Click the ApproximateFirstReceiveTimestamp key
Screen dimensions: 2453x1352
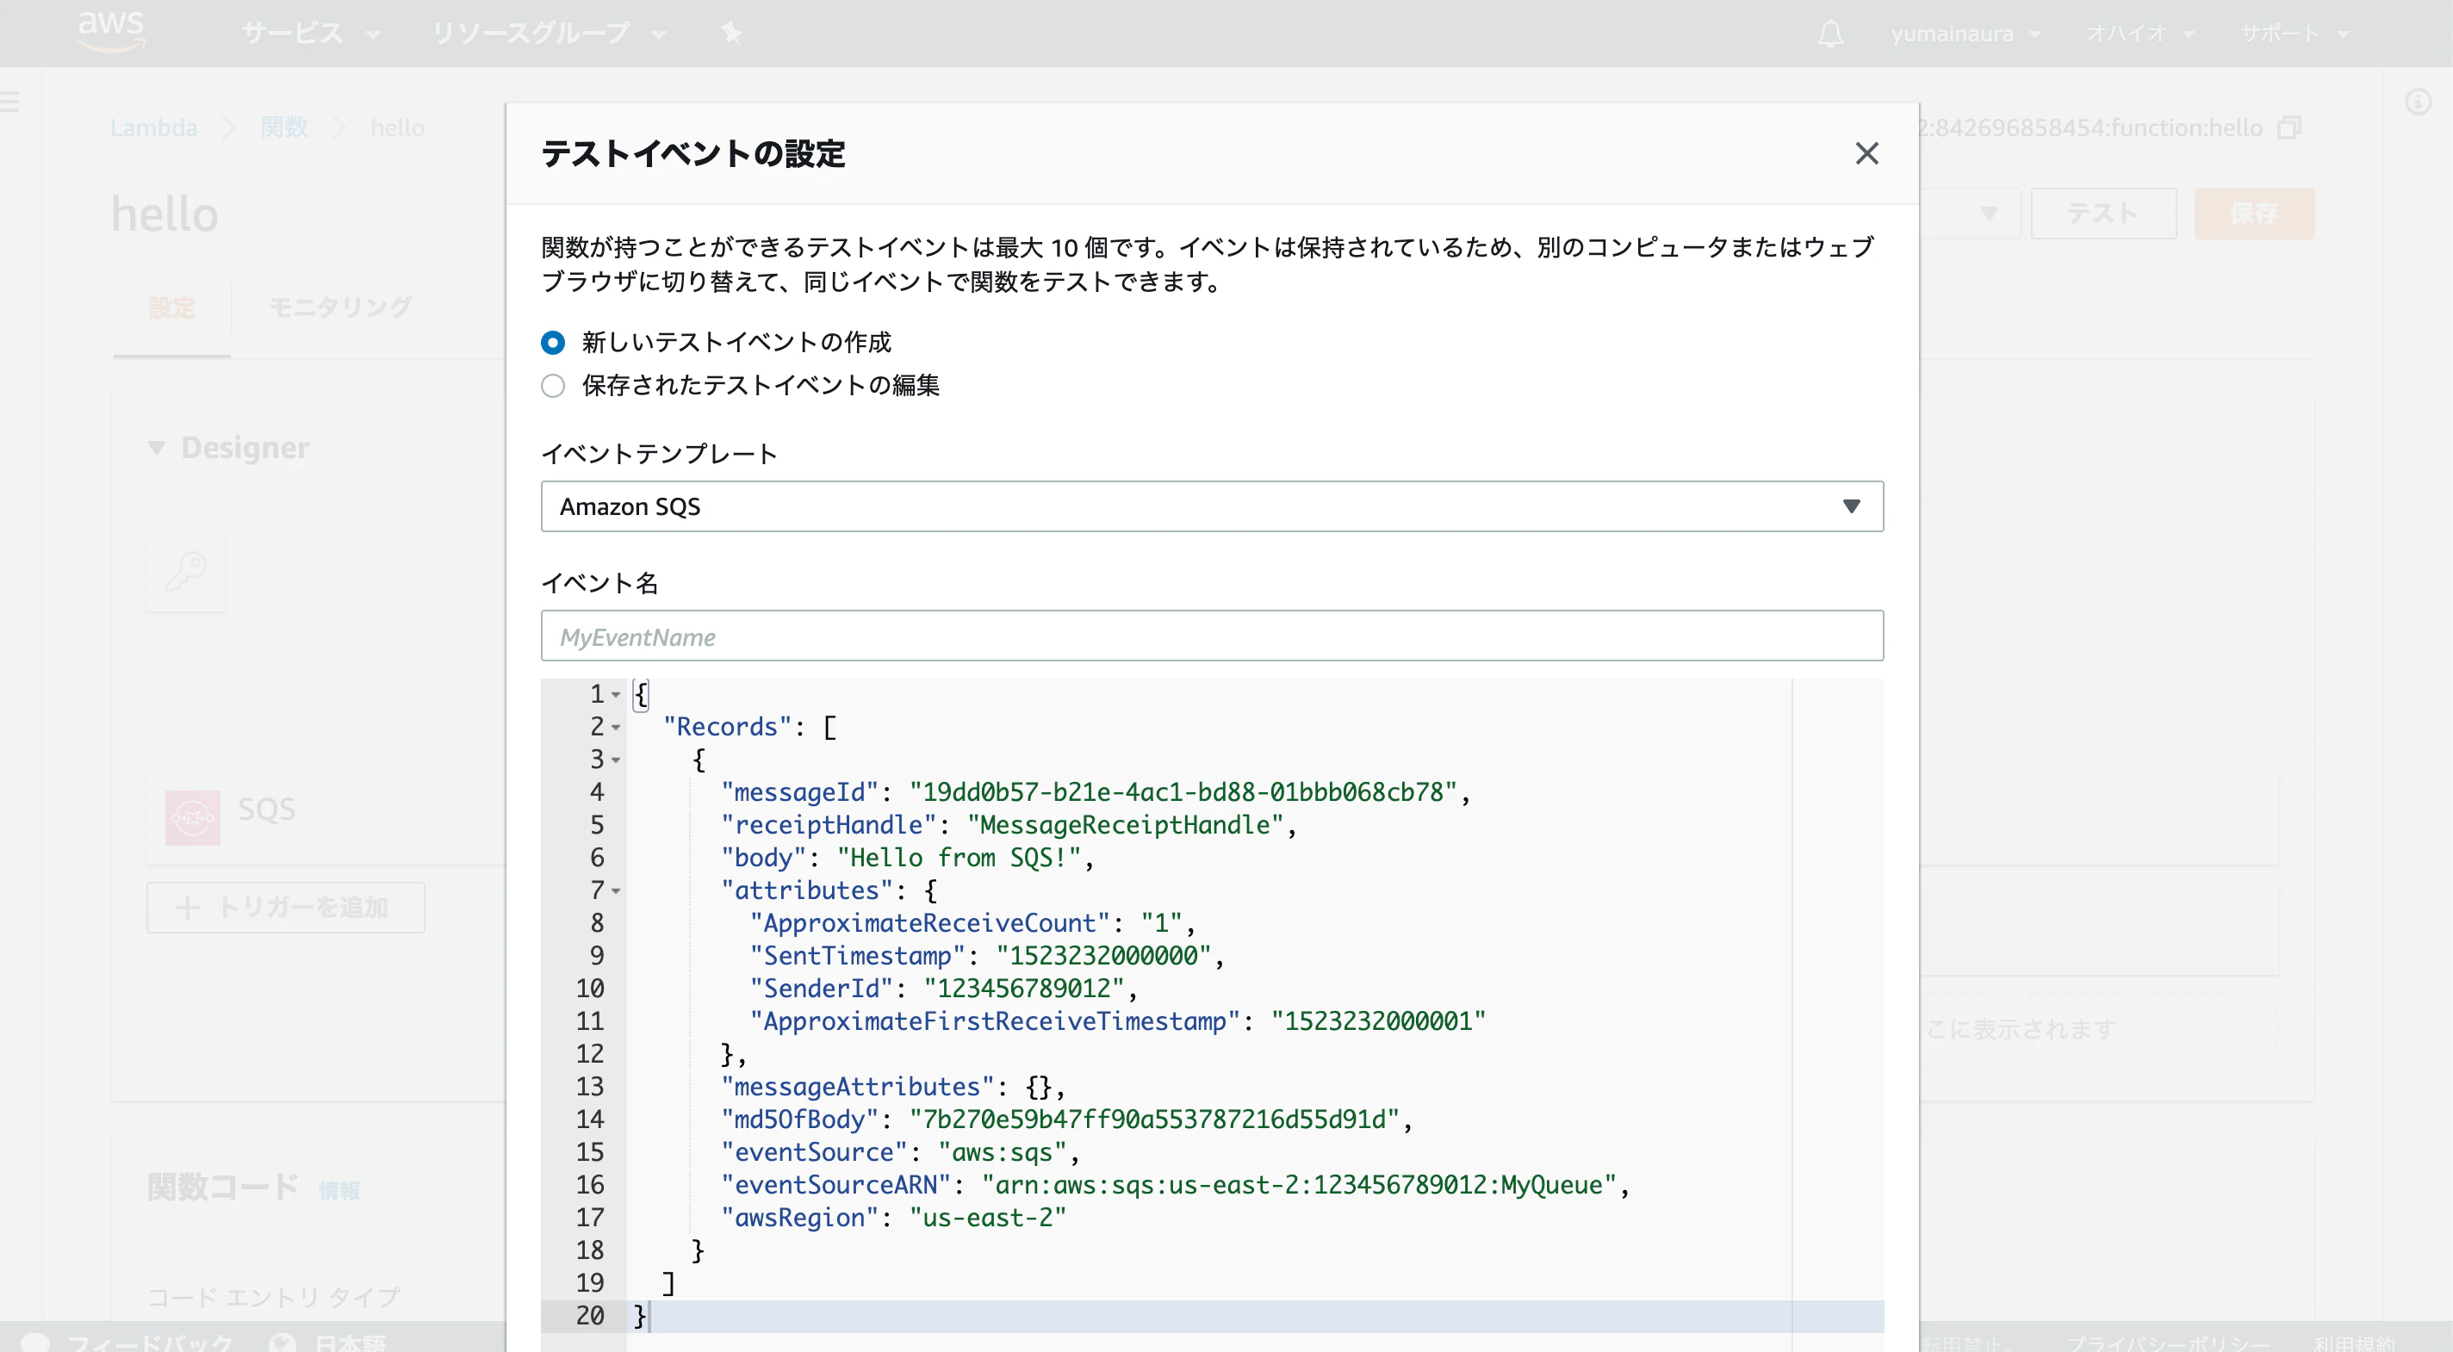[x=994, y=1021]
